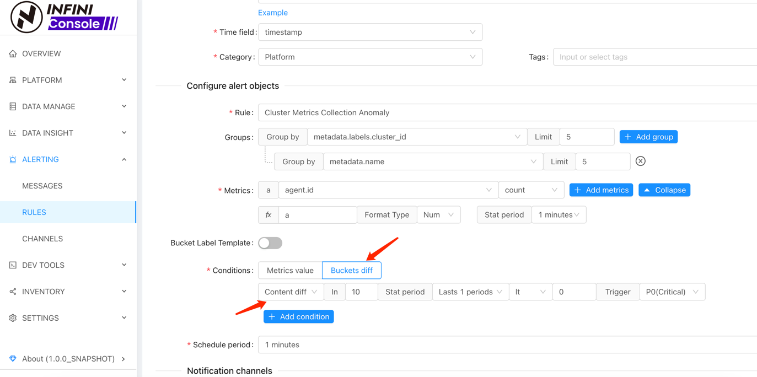
Task: Click the Inventory share icon
Action: coord(13,292)
